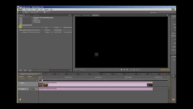Switch to the Timelines panel tab
The width and height of the screenshot is (193, 109).
tap(36, 15)
